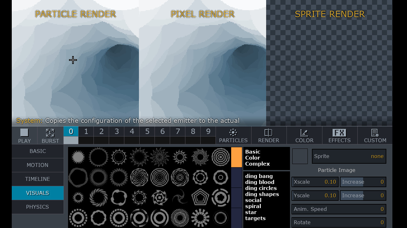Select emitter slot 5
Image resolution: width=407 pixels, height=228 pixels.
147,131
